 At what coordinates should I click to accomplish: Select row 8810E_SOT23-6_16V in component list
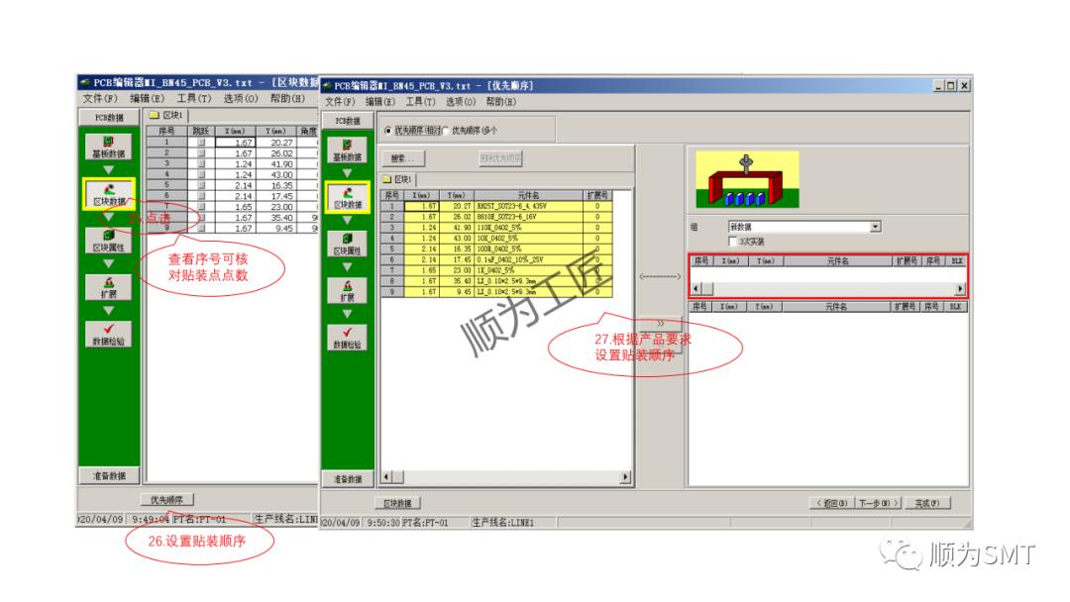pos(496,217)
